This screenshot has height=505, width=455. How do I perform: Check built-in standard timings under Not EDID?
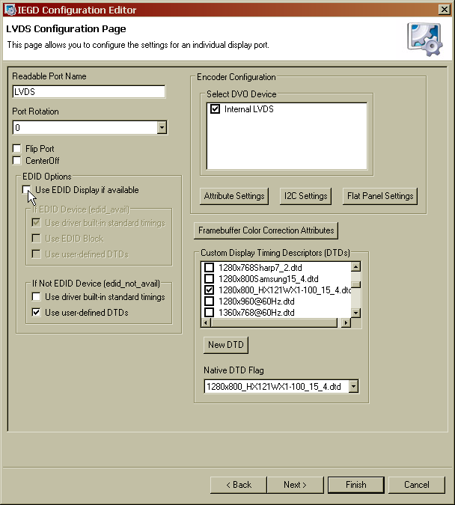(36, 296)
